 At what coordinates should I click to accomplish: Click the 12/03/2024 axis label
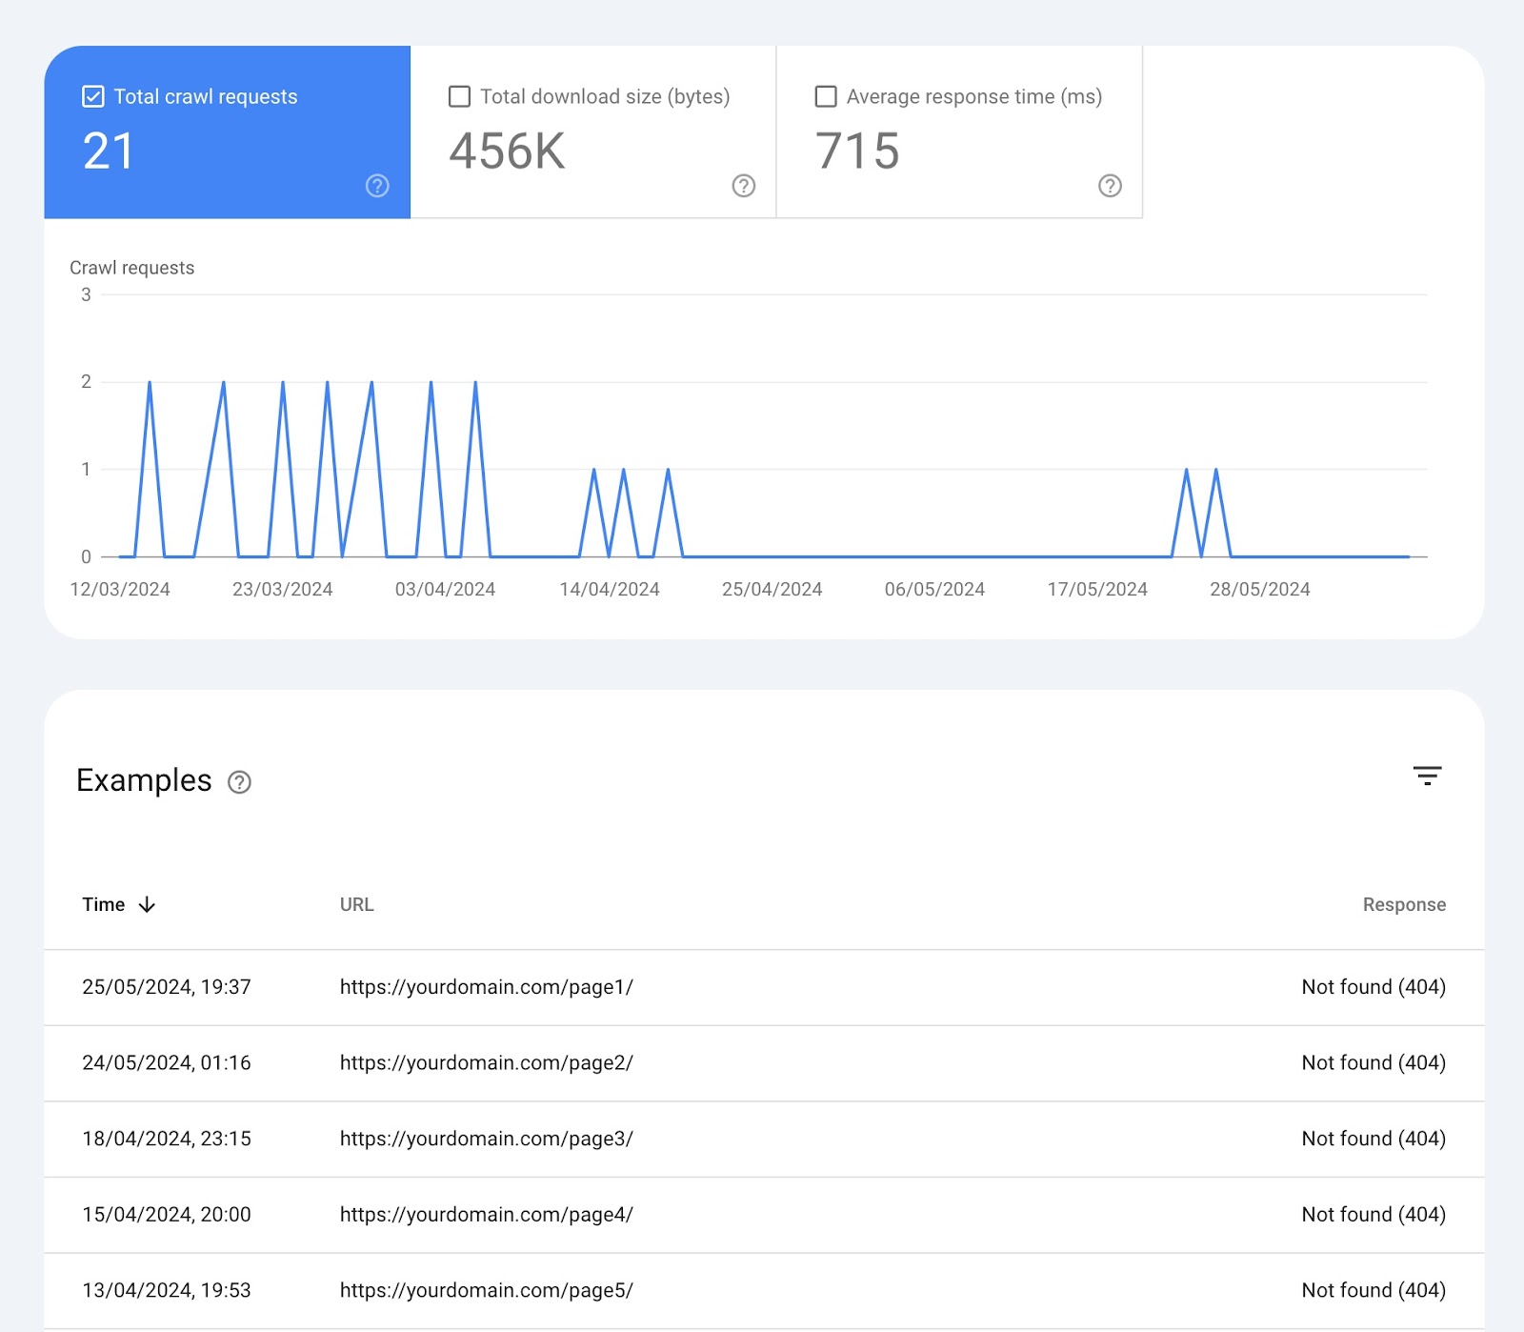click(121, 589)
